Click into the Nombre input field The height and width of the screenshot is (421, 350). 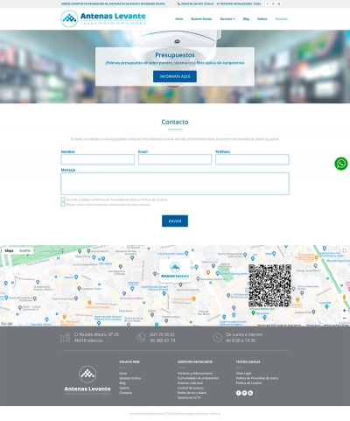coord(97,159)
